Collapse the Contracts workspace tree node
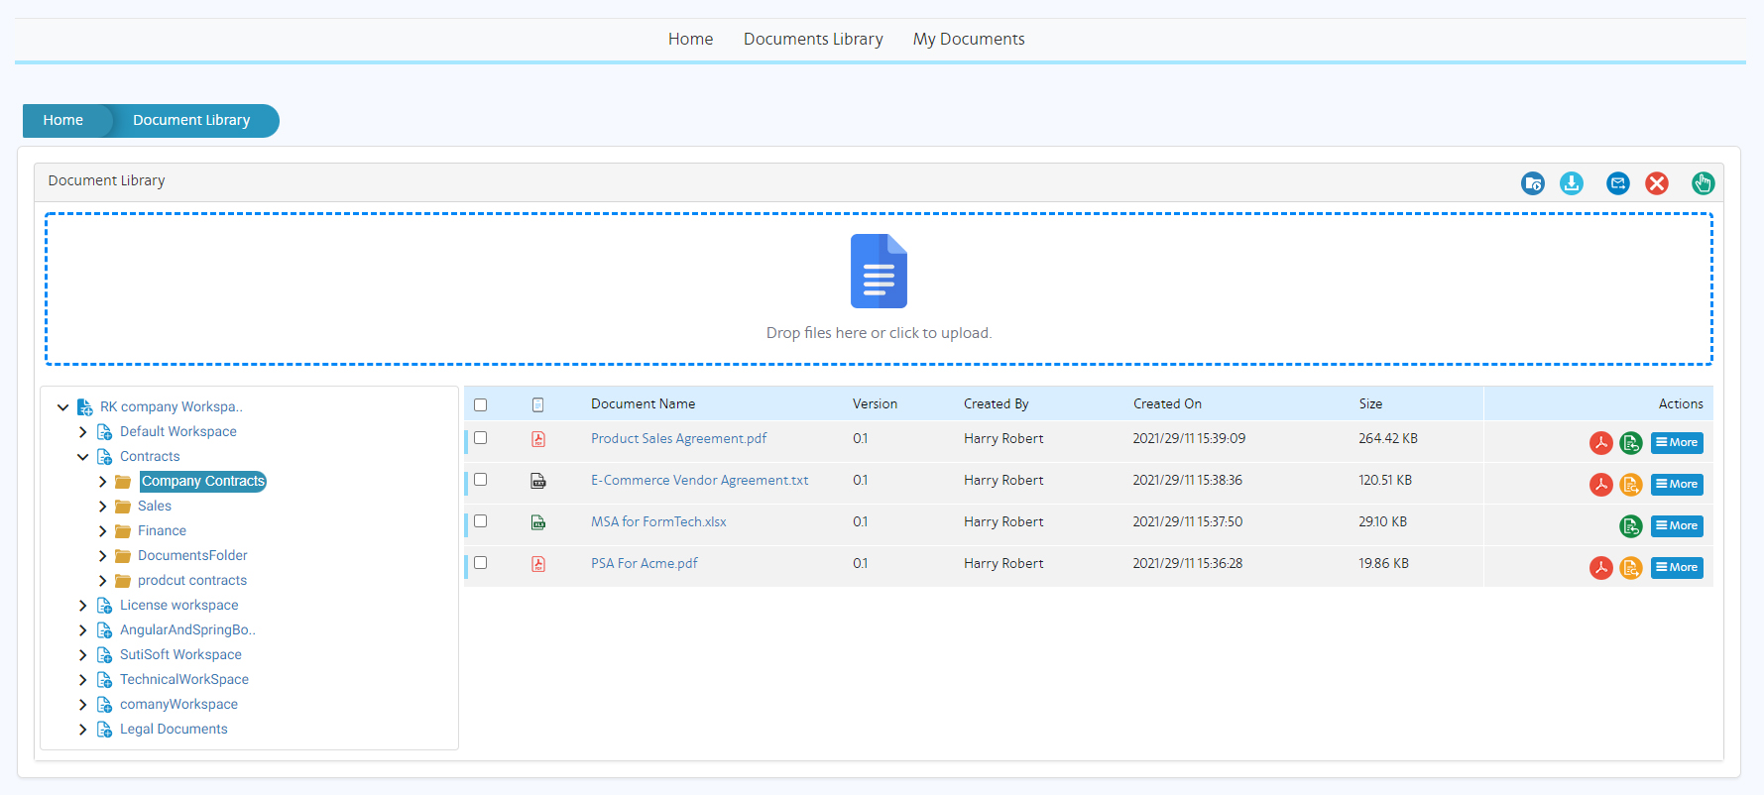 tap(83, 457)
